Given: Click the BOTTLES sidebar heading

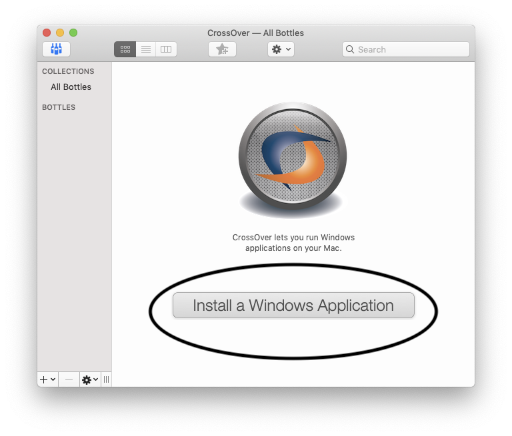Looking at the screenshot, I should (59, 107).
